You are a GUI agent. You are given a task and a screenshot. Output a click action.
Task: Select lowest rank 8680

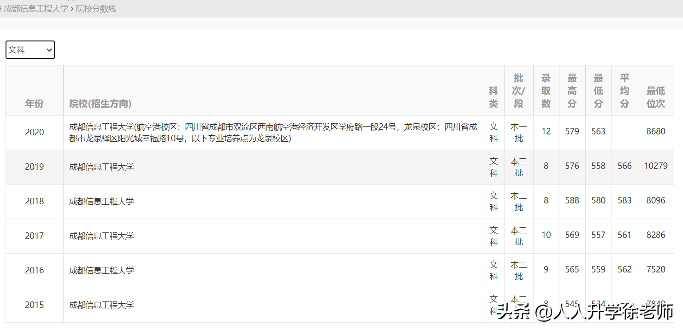[x=656, y=131]
